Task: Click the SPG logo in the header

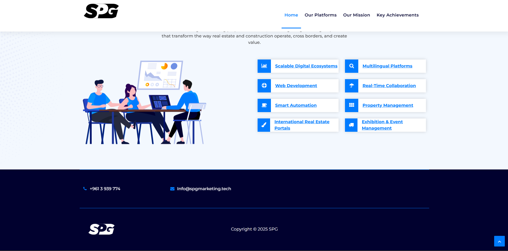Action: point(101,11)
